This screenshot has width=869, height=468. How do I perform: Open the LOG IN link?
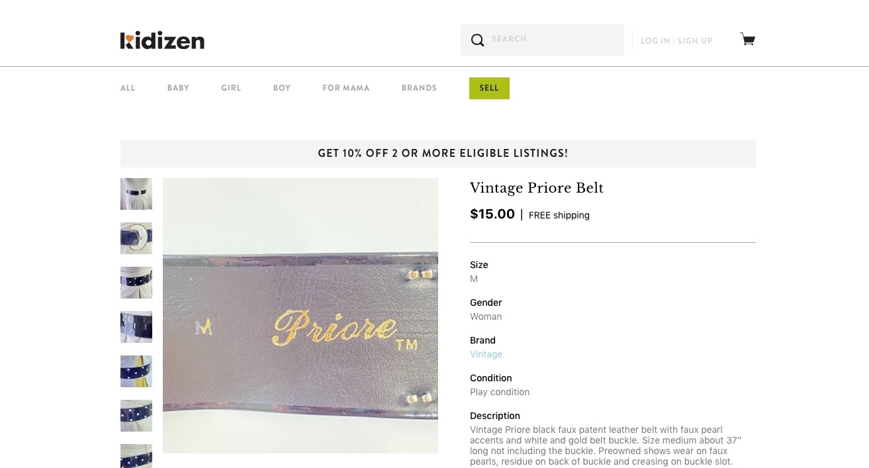655,41
